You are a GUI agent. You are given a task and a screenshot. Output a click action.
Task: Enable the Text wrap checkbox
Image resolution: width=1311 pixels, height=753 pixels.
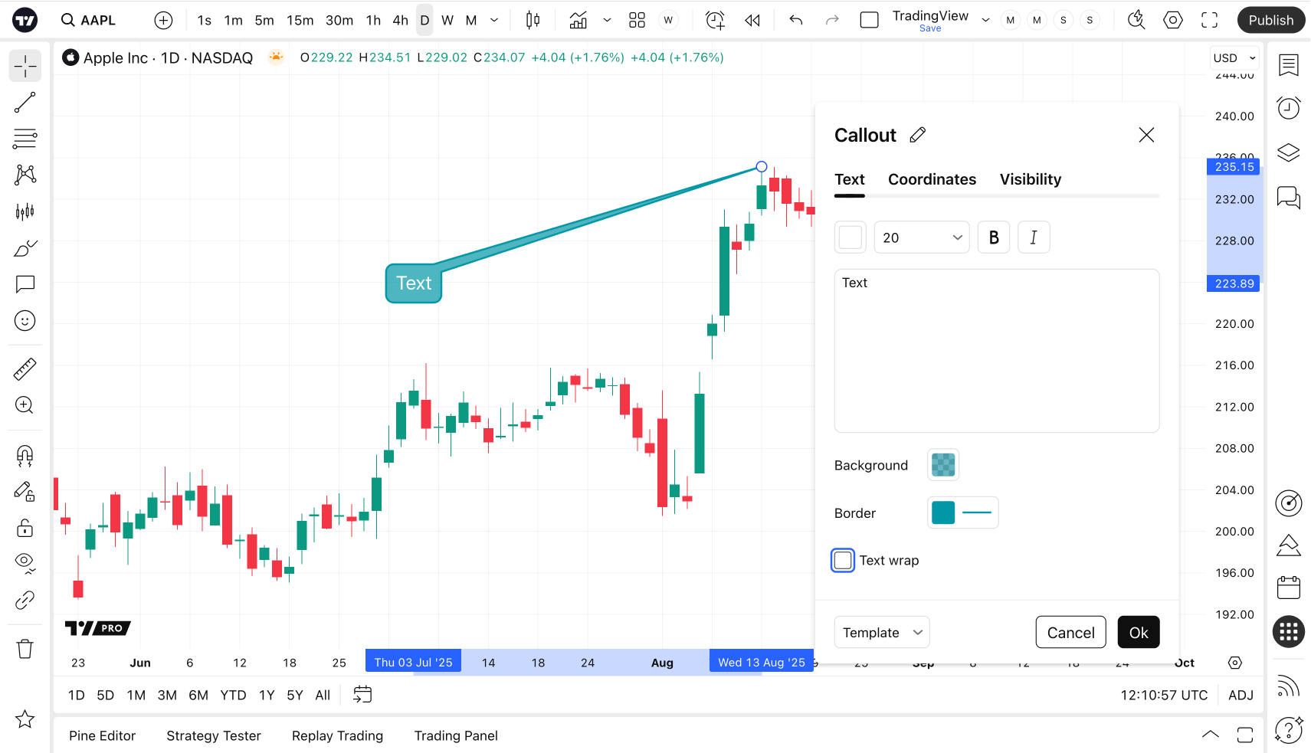point(843,561)
